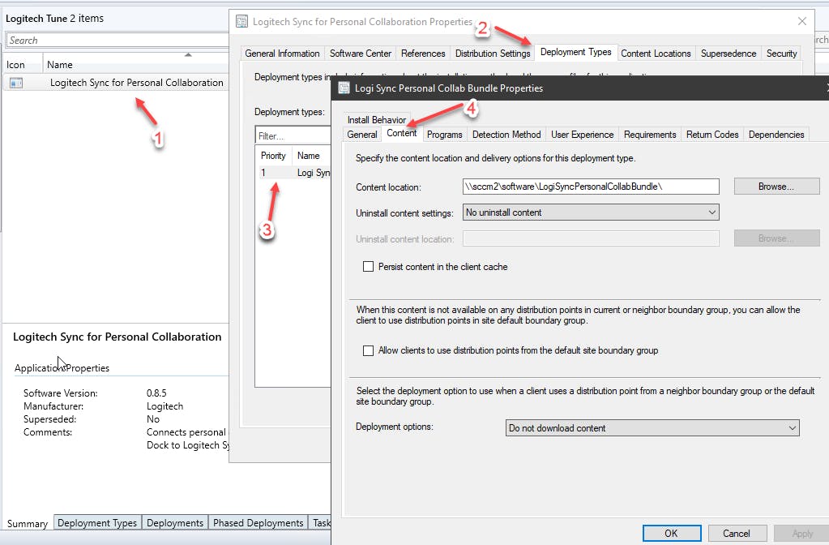829x545 pixels.
Task: Click the Logitech Sync properties window title icon
Action: [x=241, y=22]
